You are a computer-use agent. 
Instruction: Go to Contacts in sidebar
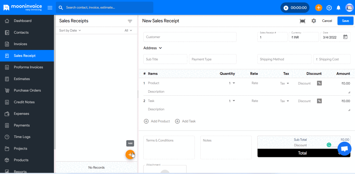click(27, 32)
